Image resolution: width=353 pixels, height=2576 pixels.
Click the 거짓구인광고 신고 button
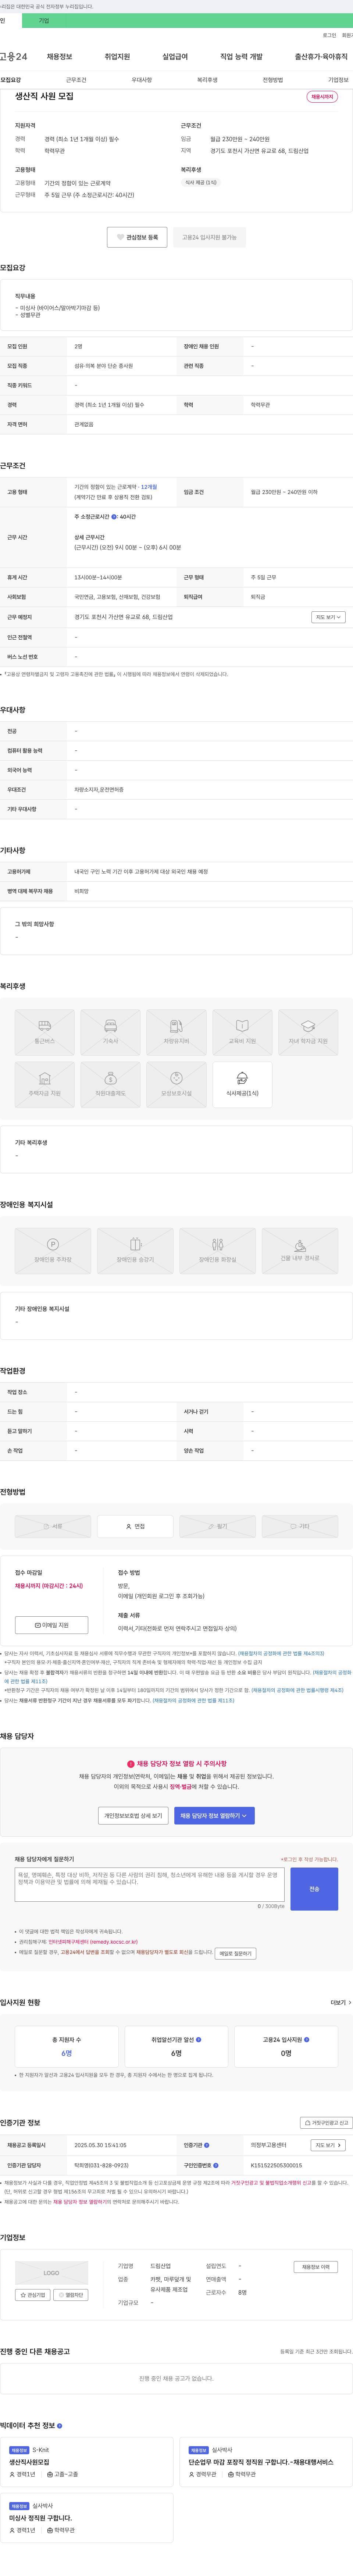point(326,2122)
